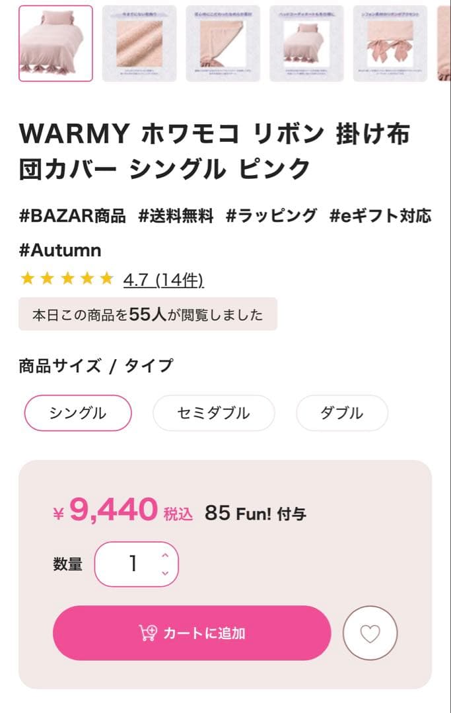Open the folded cover thumbnail

(223, 44)
